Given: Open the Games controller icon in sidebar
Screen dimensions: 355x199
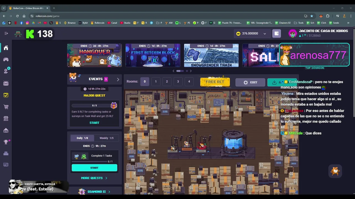Looking at the screenshot, I should (6, 59).
